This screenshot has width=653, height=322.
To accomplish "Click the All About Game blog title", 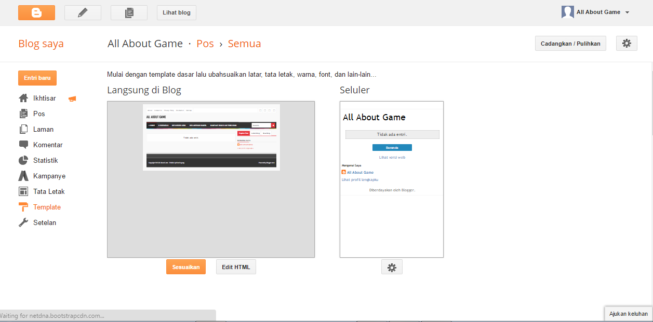I will [x=145, y=44].
